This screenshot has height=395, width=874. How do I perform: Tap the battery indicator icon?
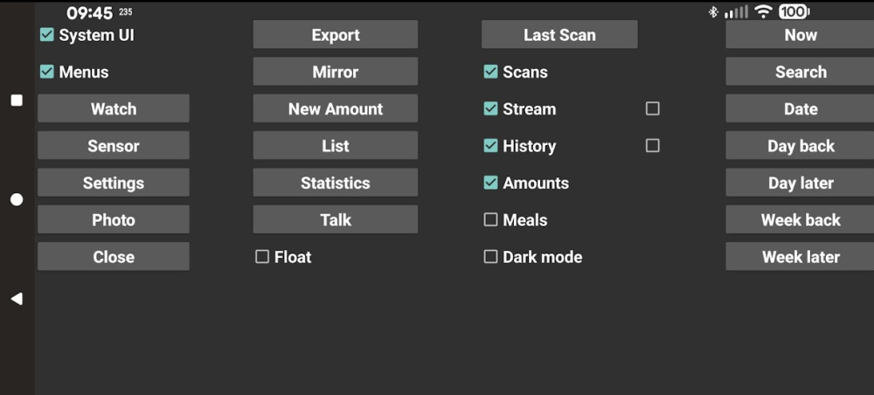click(794, 11)
